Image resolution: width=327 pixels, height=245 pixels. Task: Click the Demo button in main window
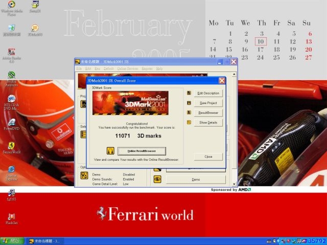coord(196,179)
